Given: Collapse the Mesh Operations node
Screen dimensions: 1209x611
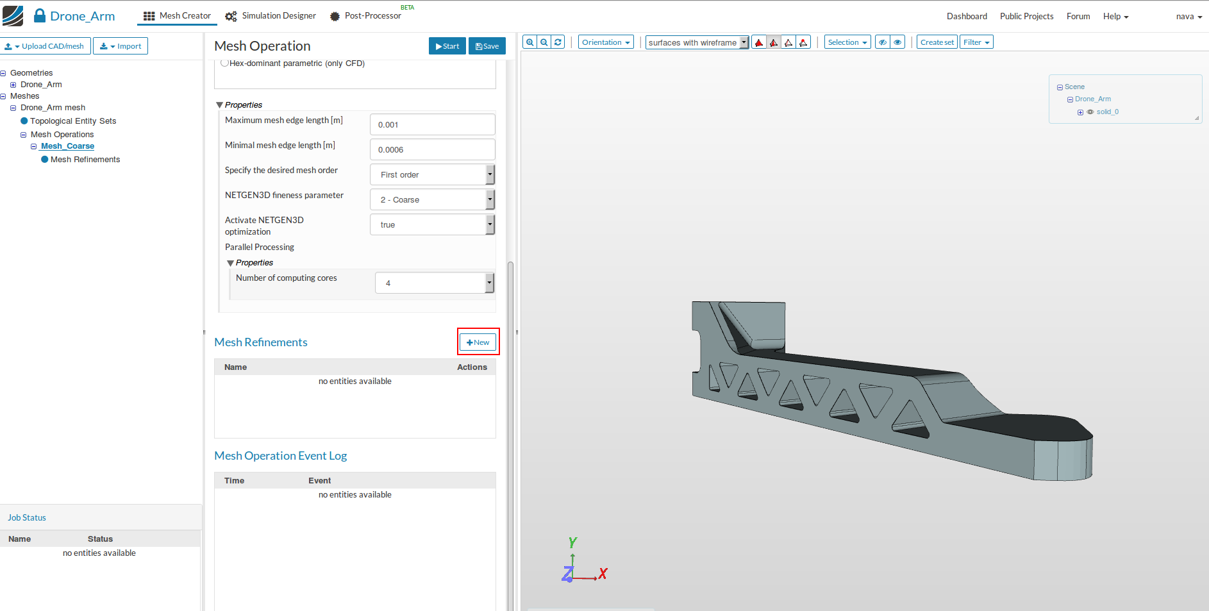Looking at the screenshot, I should (x=23, y=135).
